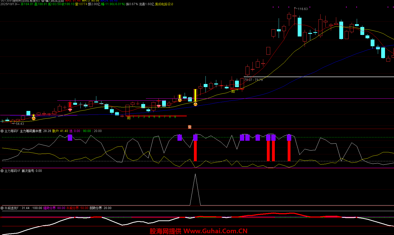394x235 pixels.
Task: Open the 镰刀战法主图 indicator dropdown arrow
Action: [x=43, y=1]
